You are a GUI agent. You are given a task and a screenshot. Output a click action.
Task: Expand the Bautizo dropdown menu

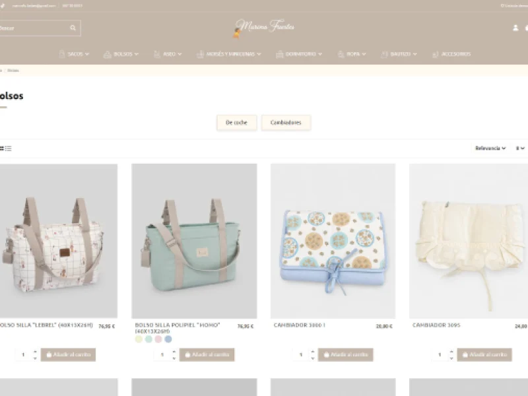415,54
